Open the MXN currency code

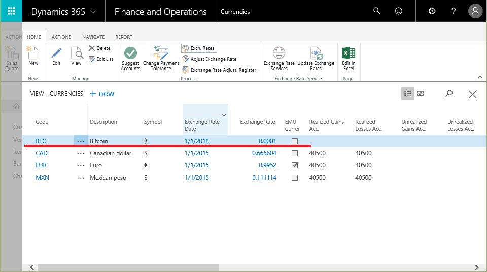click(42, 177)
